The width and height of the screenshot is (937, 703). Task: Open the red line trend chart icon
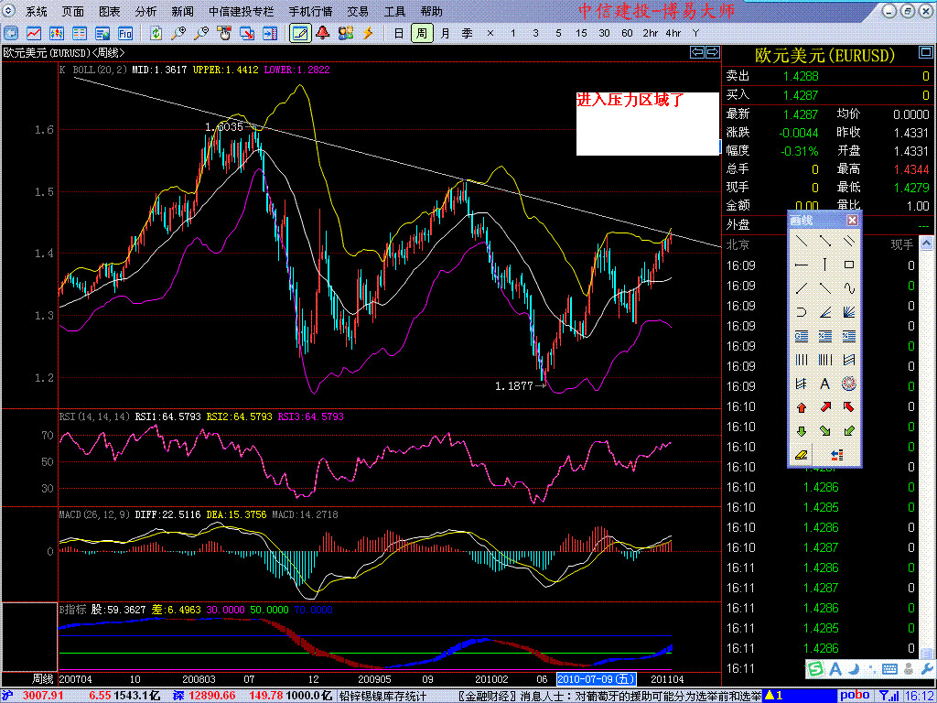pyautogui.click(x=34, y=33)
